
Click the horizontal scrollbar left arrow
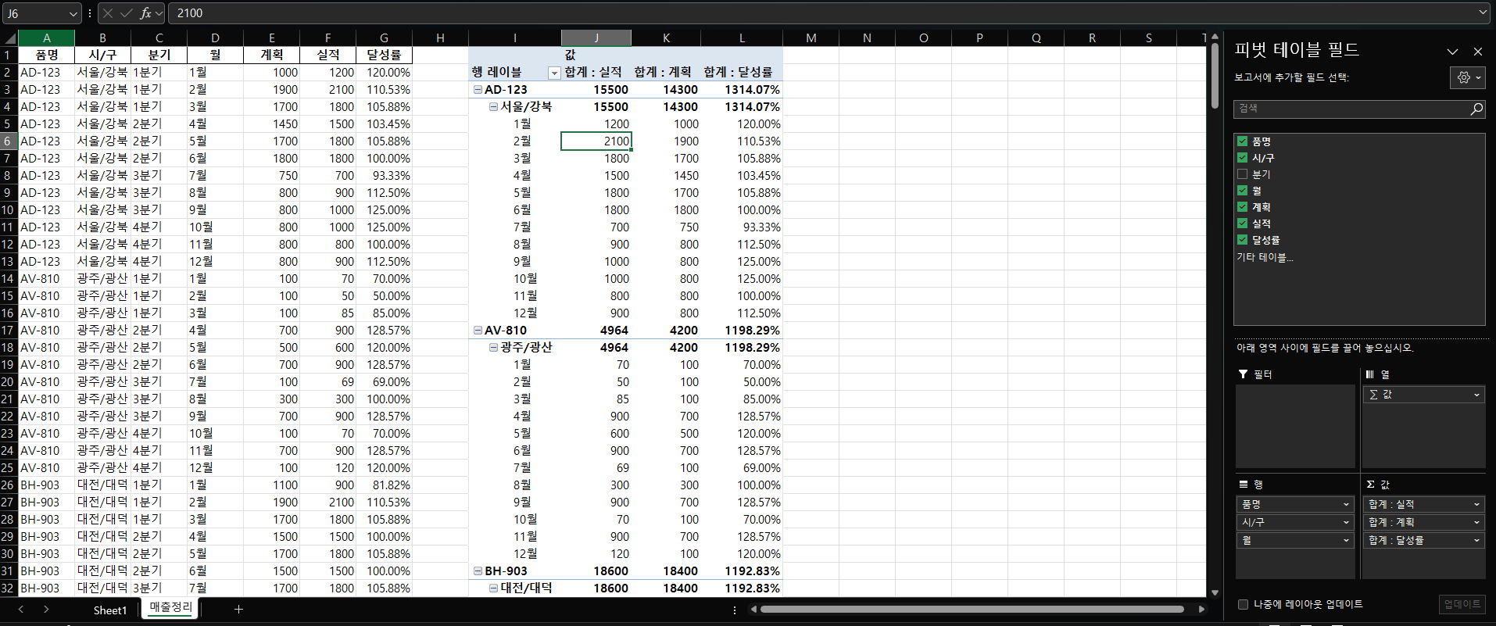tap(753, 610)
